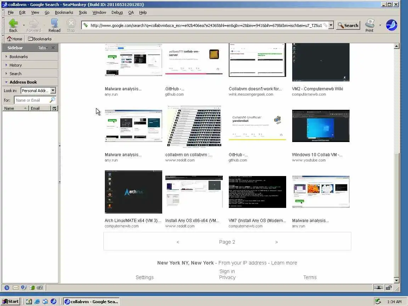Open Mail & Newsgroups from status bar
The image size is (408, 306).
point(16,288)
